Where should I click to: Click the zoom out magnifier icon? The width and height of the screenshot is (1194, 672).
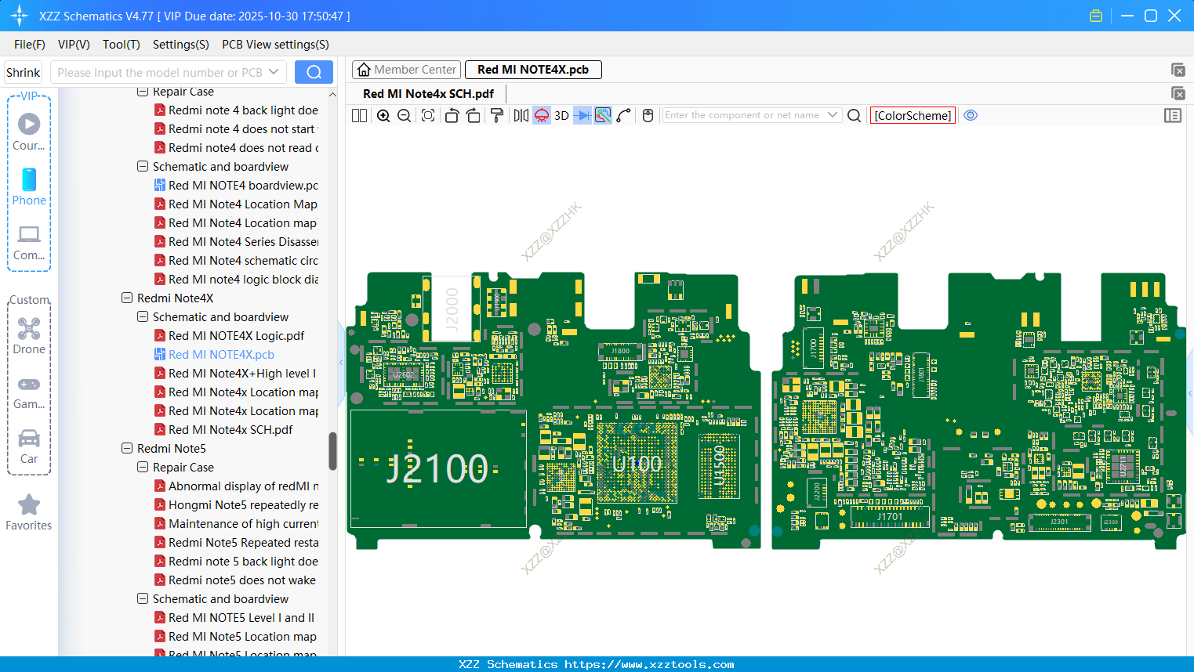pos(405,116)
